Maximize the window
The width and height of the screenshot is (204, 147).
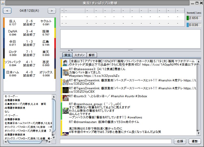[197, 3]
